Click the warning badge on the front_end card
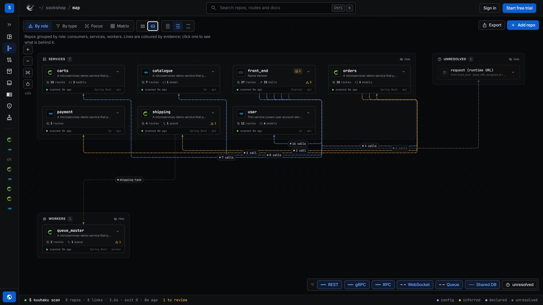The image size is (543, 305). tap(308, 82)
